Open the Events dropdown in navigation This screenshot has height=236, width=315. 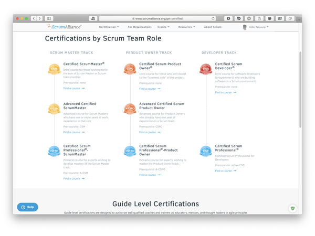pos(163,27)
